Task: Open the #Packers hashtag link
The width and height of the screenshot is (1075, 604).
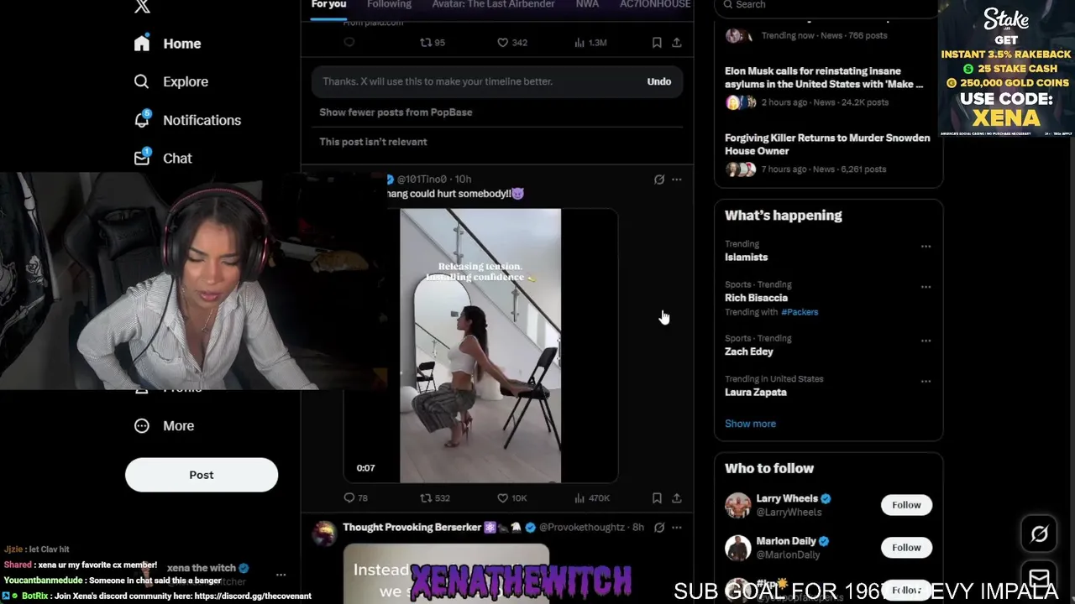Action: pyautogui.click(x=800, y=312)
